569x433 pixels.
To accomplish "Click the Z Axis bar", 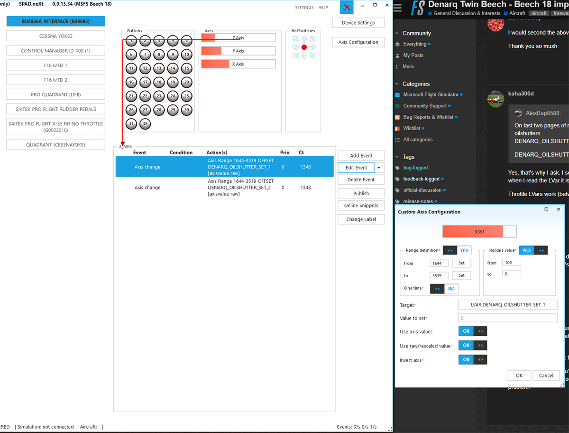I will (238, 38).
